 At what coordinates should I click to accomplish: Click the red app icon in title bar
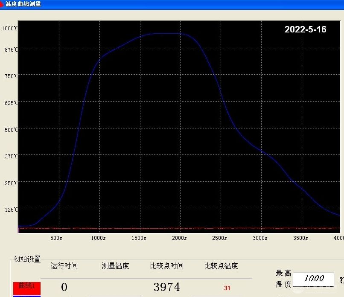pos(1,4)
